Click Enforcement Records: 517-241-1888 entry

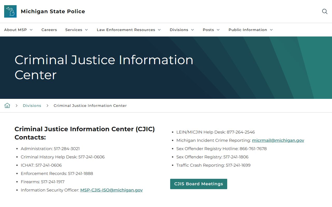tap(57, 173)
